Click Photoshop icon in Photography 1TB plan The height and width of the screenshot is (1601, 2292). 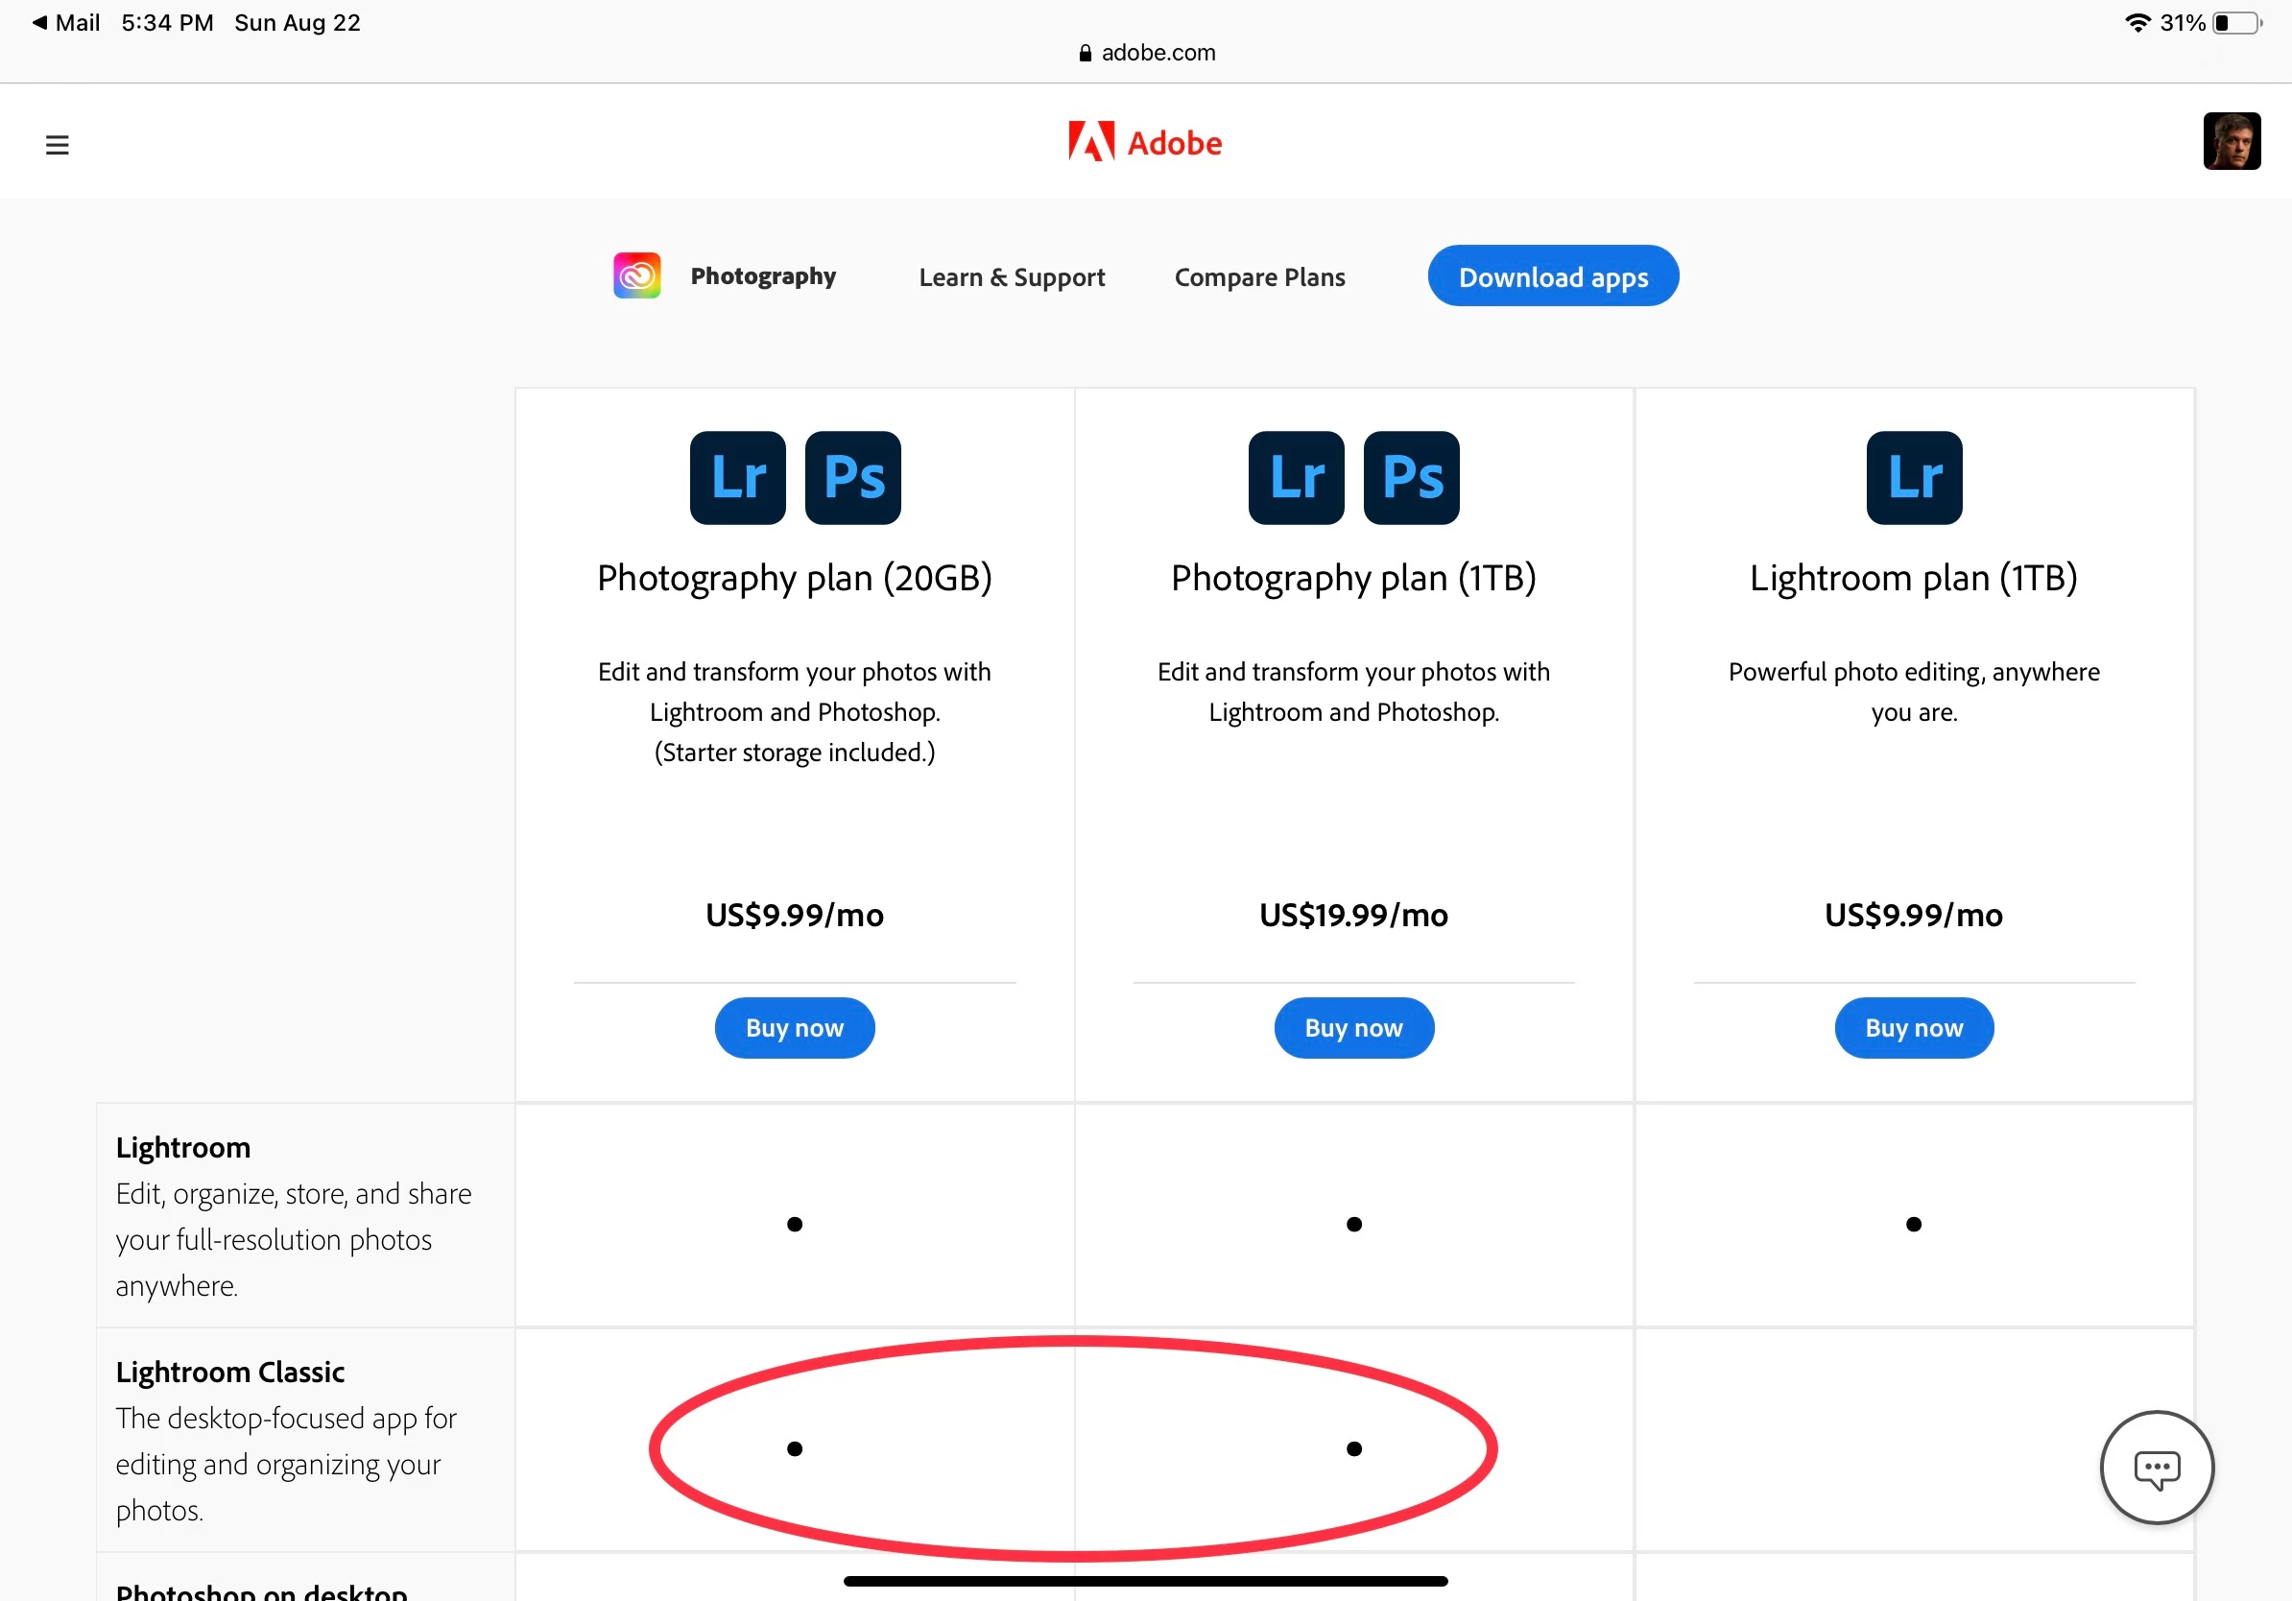coord(1412,477)
